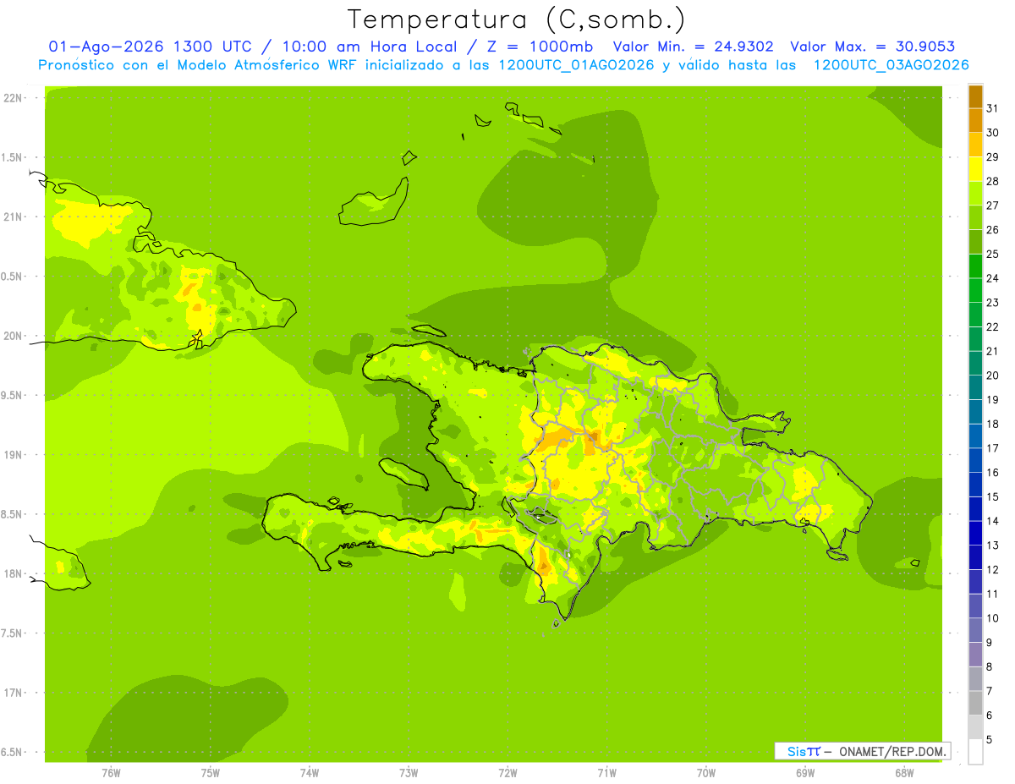Click the legend value '28'
Screen dimensions: 1015x784
click(993, 181)
